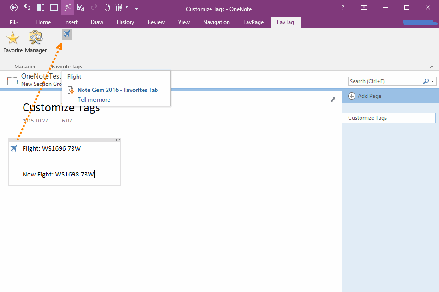Dock OneNote to desktop icon
The width and height of the screenshot is (439, 292).
pos(41,7)
